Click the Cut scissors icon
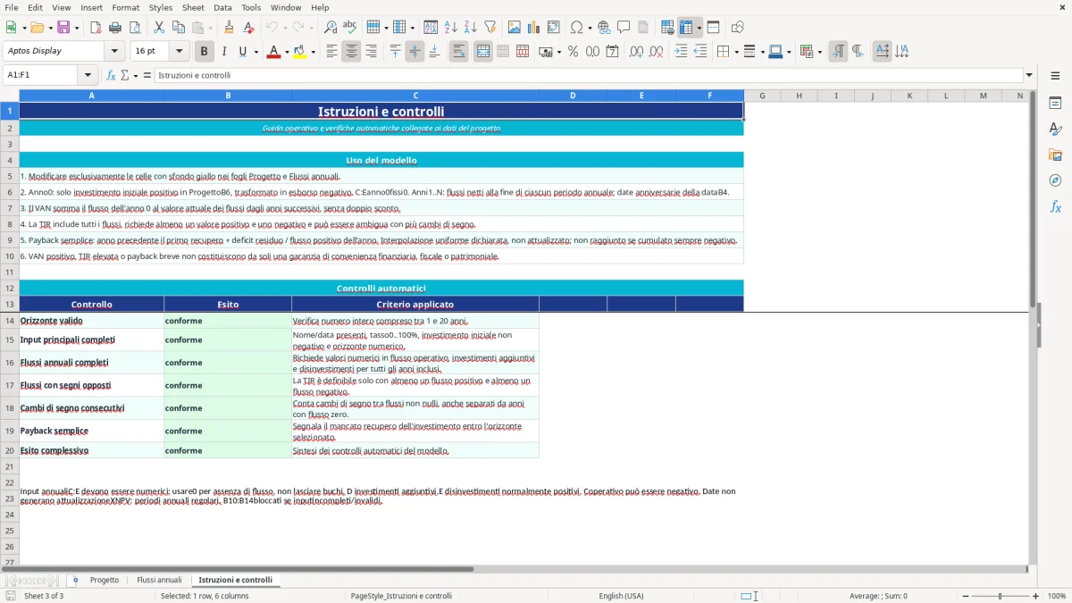1072x603 pixels. click(x=158, y=28)
